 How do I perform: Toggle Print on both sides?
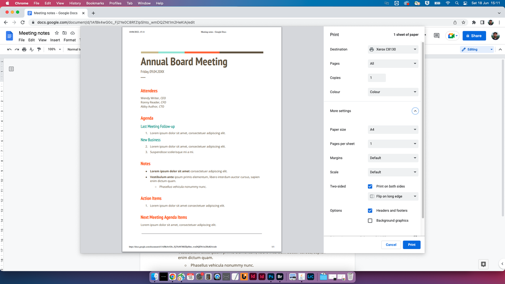coord(370,186)
